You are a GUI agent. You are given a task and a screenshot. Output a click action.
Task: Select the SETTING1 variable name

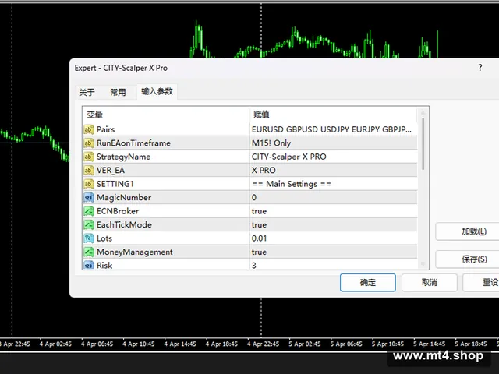[x=115, y=184]
